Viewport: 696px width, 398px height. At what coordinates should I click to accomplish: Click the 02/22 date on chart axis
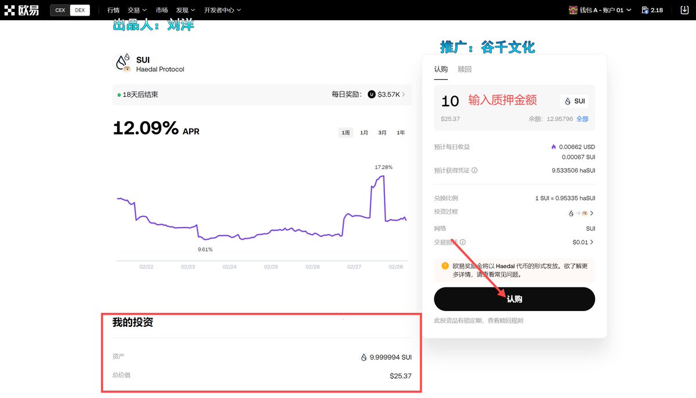[x=146, y=267]
